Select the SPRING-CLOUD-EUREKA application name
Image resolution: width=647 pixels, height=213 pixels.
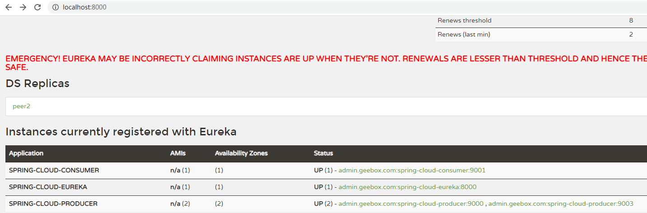pos(48,187)
